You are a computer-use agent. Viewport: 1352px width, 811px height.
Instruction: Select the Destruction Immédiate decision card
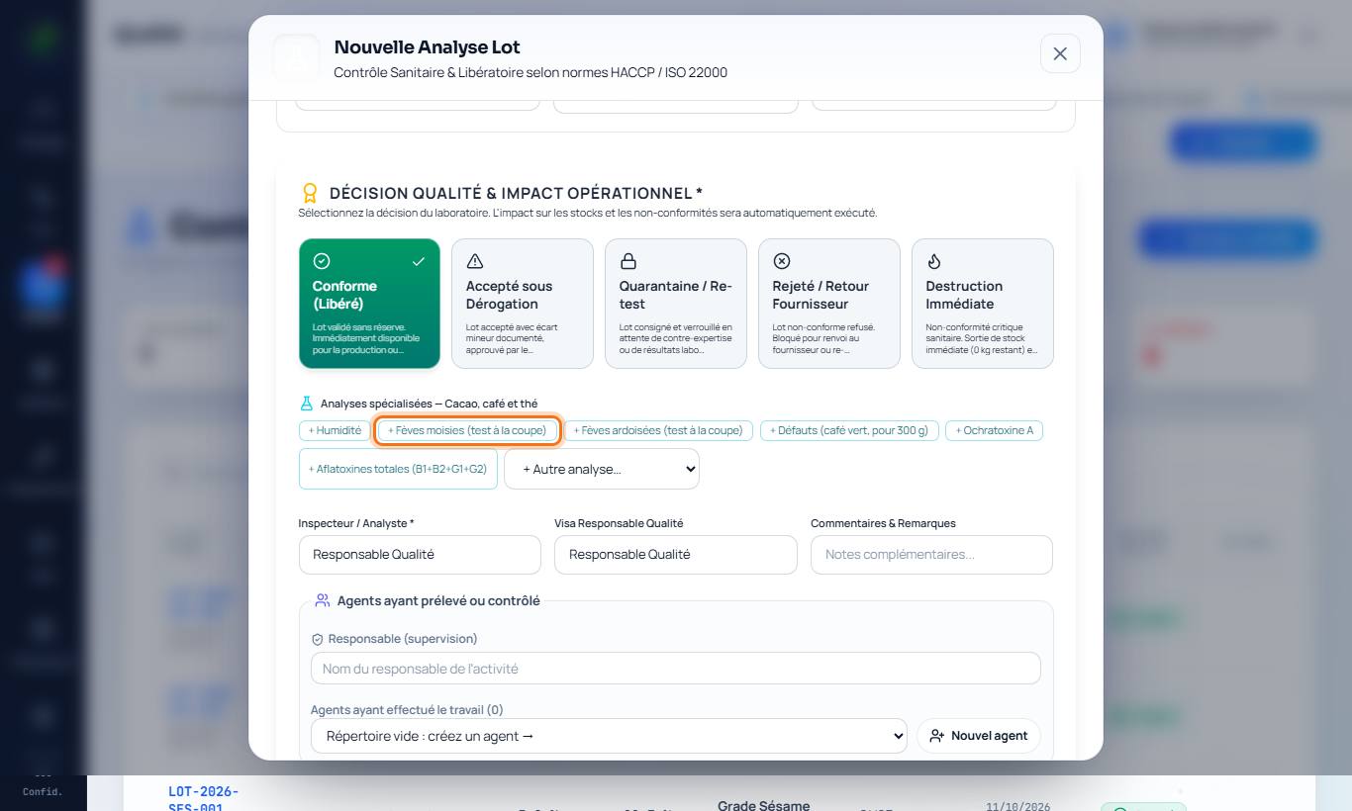(x=983, y=304)
